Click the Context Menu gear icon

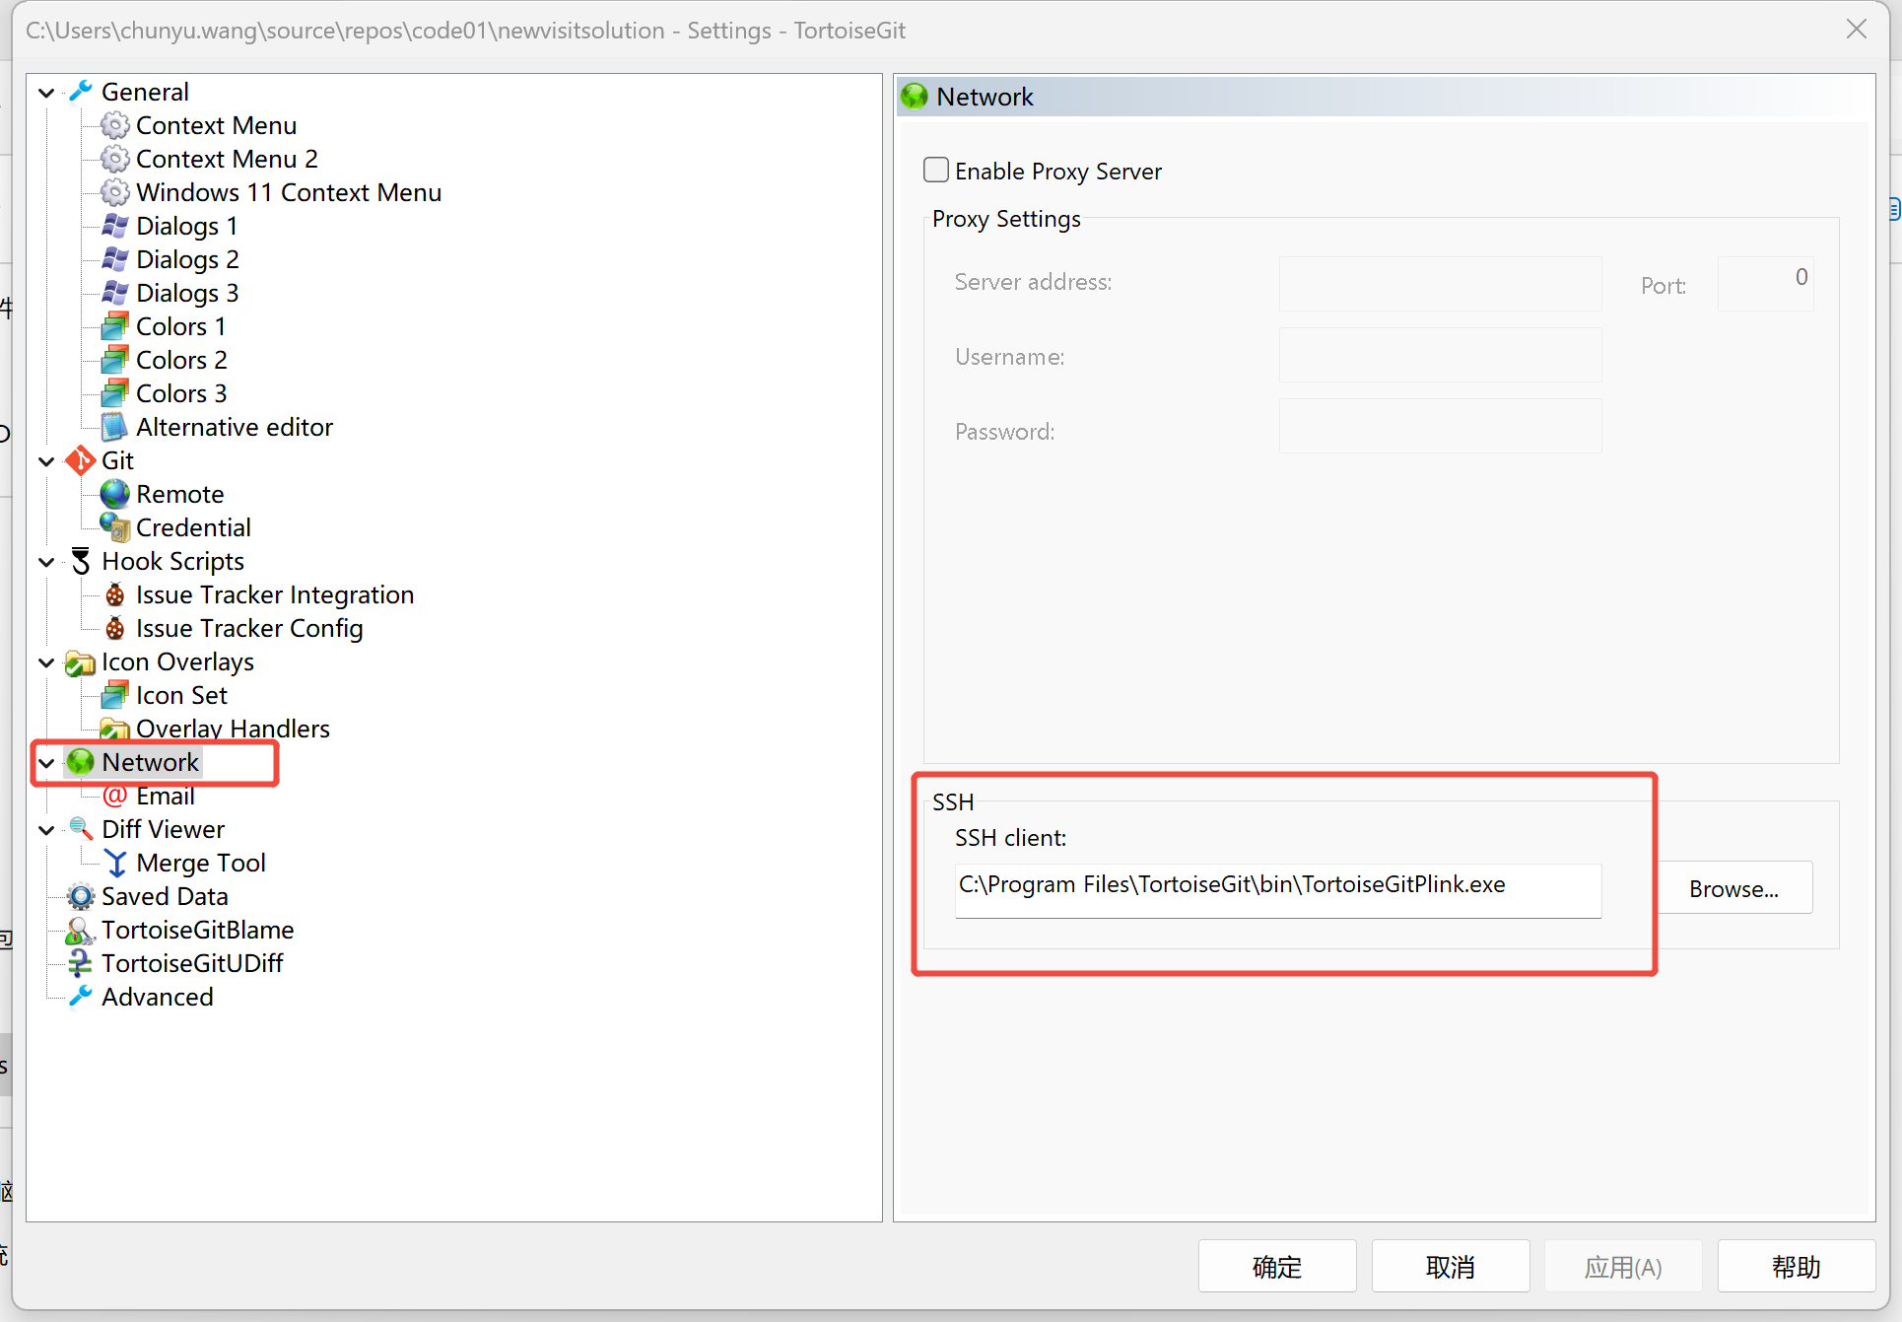coord(115,125)
